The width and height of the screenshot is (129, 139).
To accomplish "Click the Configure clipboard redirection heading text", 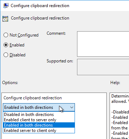I will click(x=40, y=18).
